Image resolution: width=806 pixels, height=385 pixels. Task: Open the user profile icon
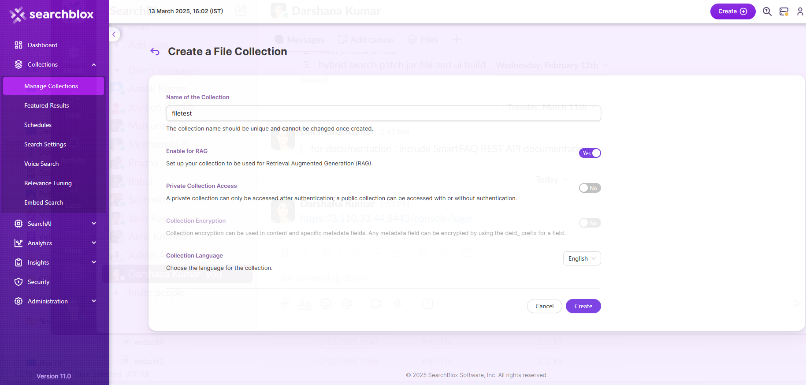pos(800,11)
